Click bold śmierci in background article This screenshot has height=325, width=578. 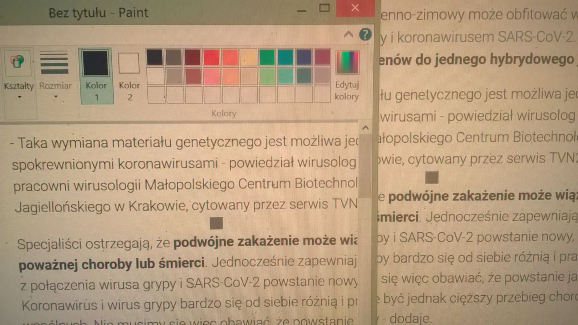(397, 216)
